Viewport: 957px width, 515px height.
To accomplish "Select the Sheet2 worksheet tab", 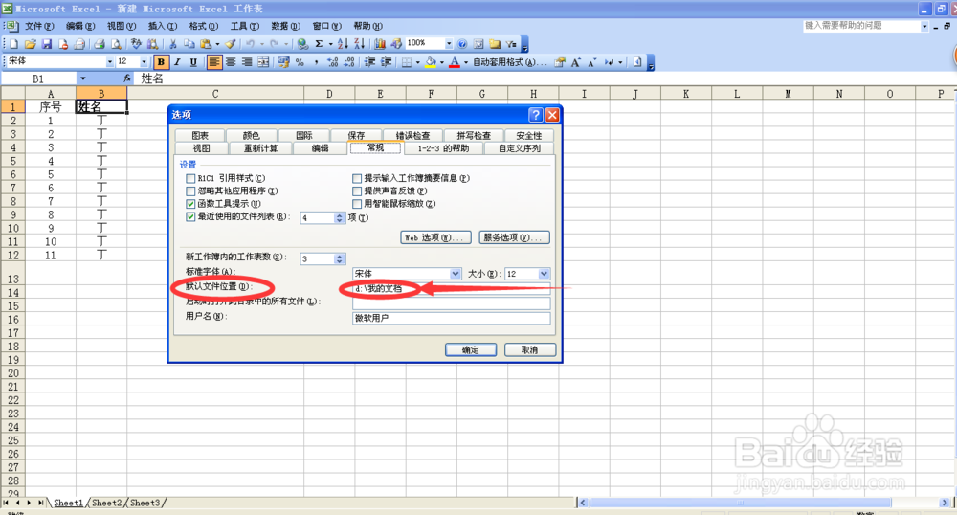I will [x=106, y=503].
